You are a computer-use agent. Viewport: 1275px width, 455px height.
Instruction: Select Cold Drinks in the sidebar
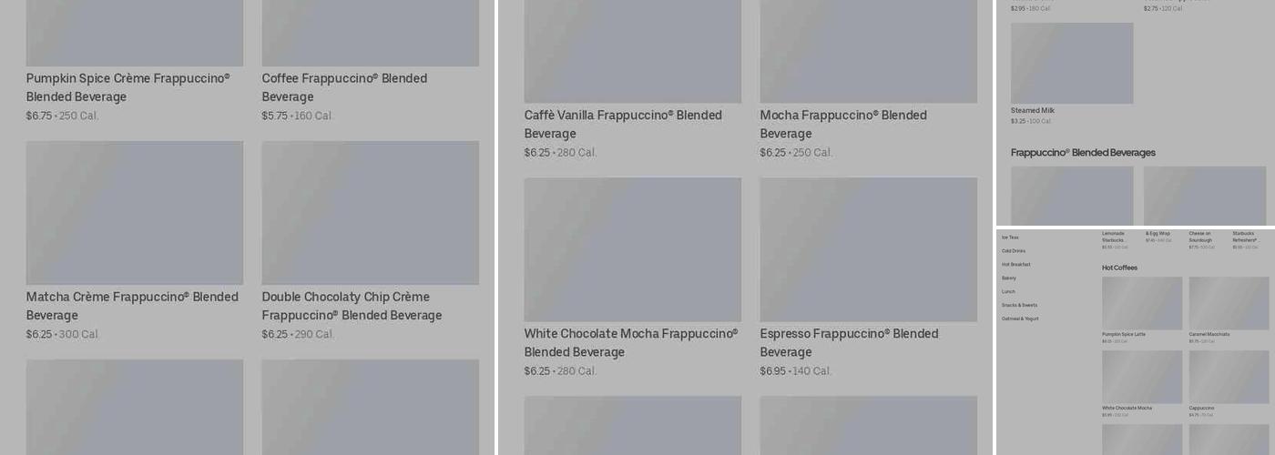click(x=1014, y=251)
